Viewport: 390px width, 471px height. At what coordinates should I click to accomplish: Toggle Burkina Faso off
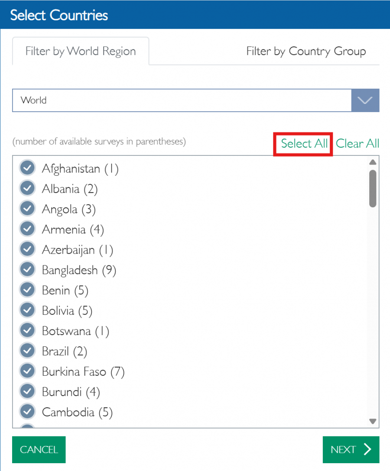tap(27, 371)
